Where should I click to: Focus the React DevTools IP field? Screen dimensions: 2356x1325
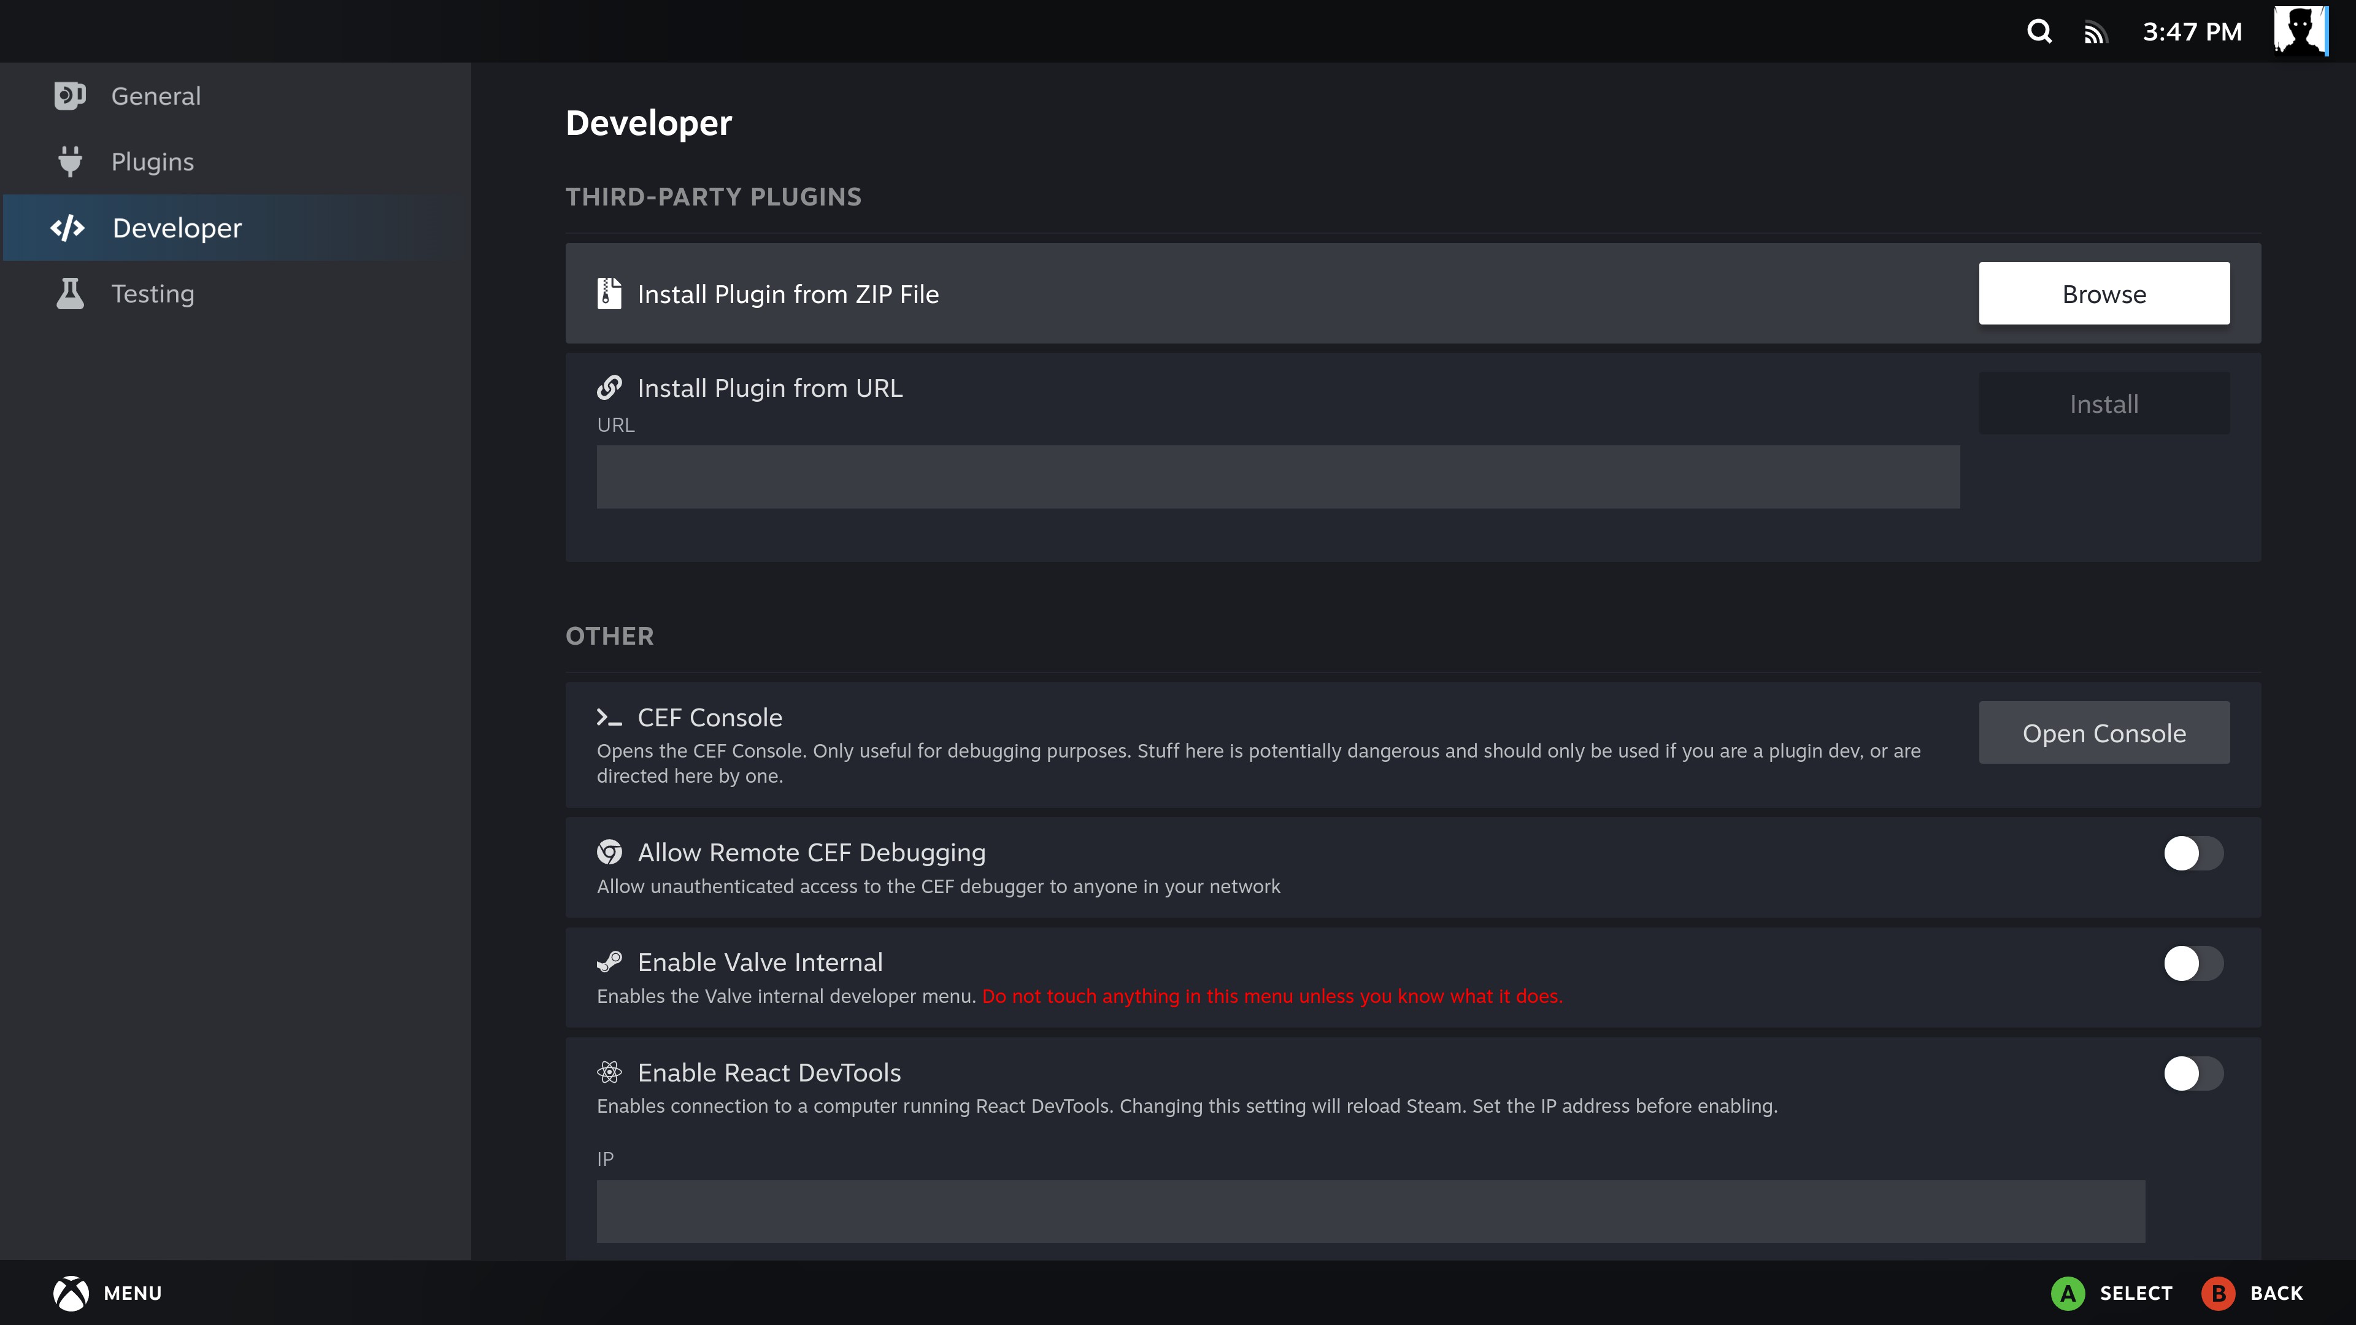click(1370, 1211)
